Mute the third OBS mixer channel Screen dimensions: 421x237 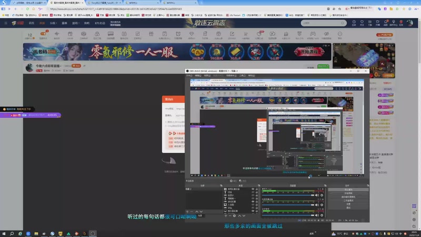click(x=317, y=215)
